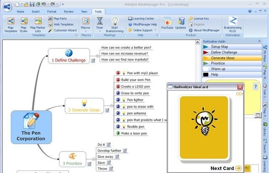Click the Timer hourglass icon
The height and width of the screenshot is (173, 269).
100,21
